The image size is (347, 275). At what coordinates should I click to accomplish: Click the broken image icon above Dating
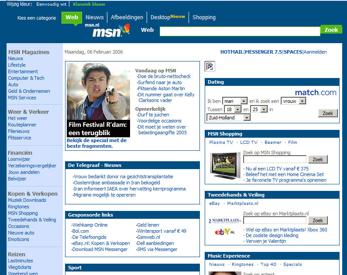click(210, 66)
